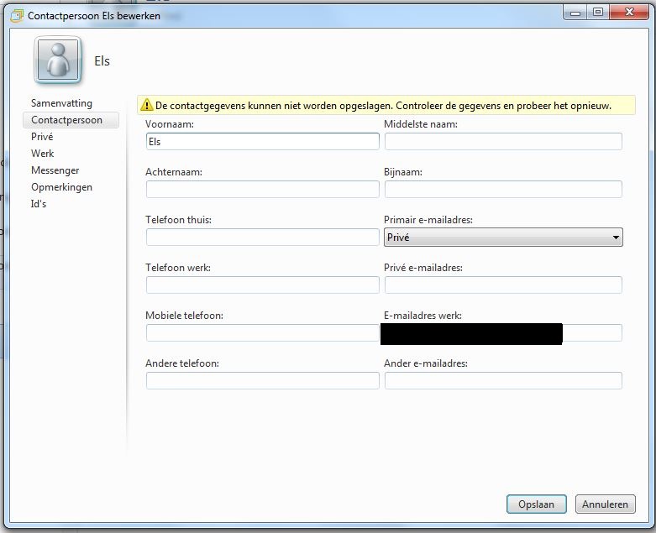Open the Messenger tab
The width and height of the screenshot is (656, 533).
click(x=55, y=170)
